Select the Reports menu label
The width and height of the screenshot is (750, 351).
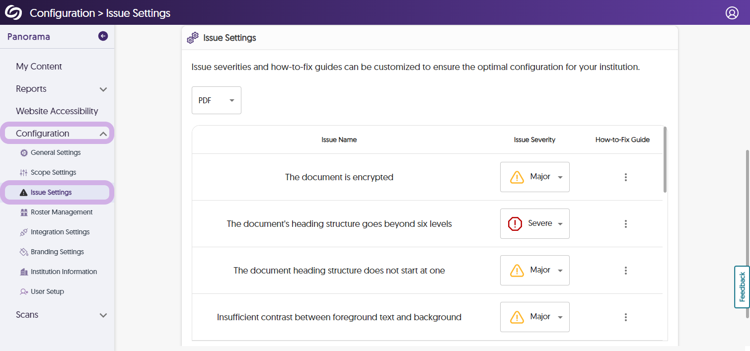pos(31,89)
